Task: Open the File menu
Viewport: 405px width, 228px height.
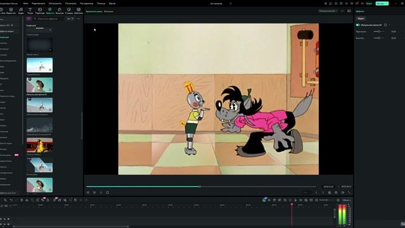Action: coord(25,3)
